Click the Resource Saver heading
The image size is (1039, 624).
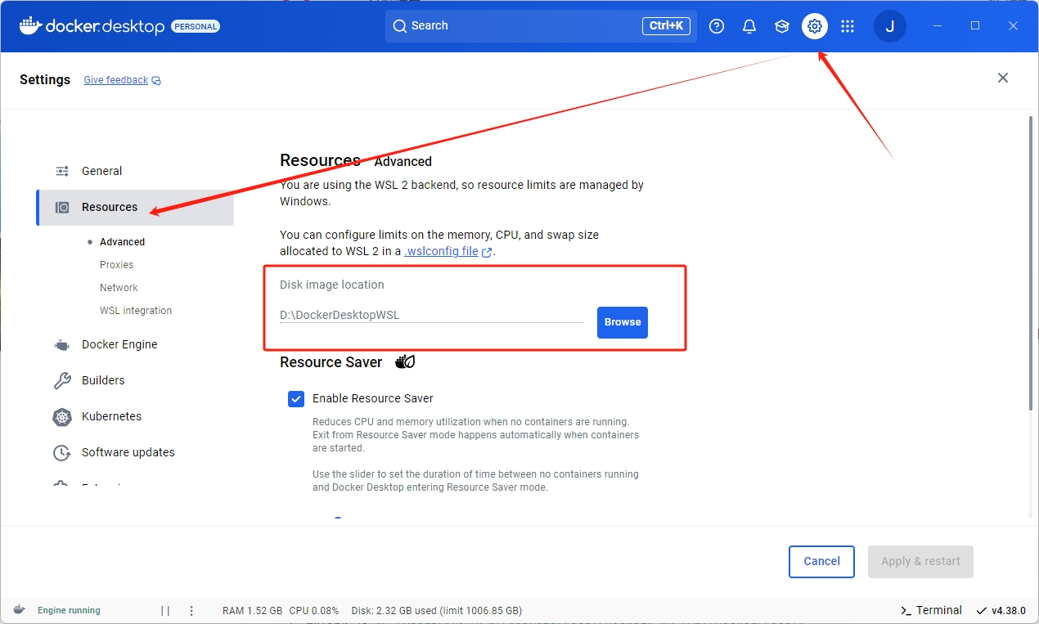(x=331, y=362)
